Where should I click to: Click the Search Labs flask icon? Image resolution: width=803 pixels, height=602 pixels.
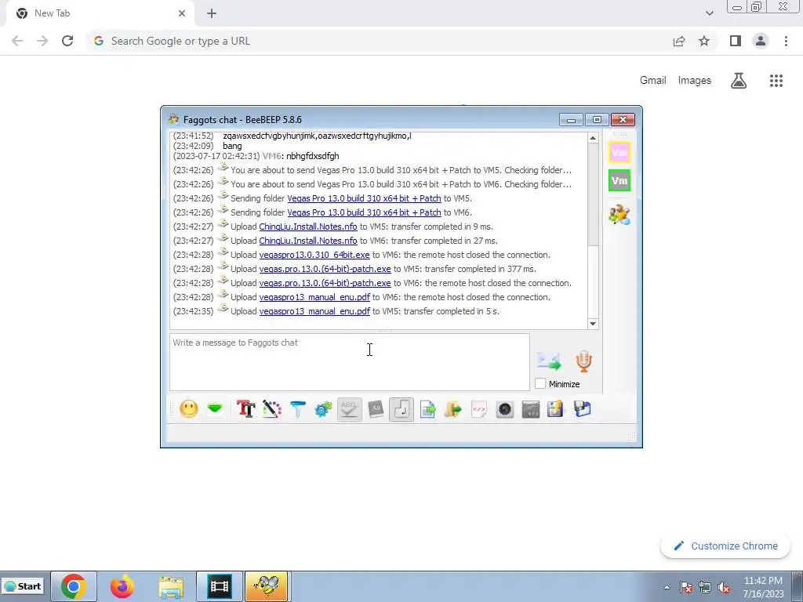(739, 81)
